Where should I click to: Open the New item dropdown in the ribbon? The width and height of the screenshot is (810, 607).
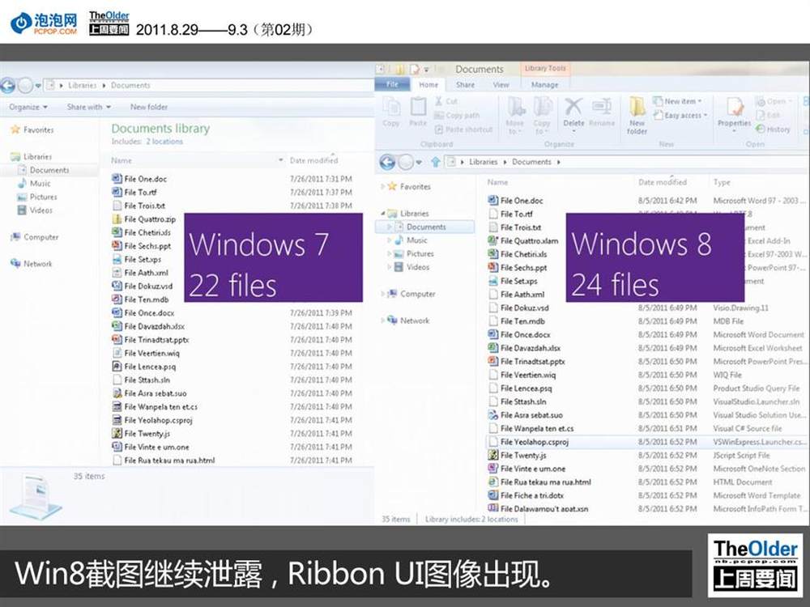678,101
